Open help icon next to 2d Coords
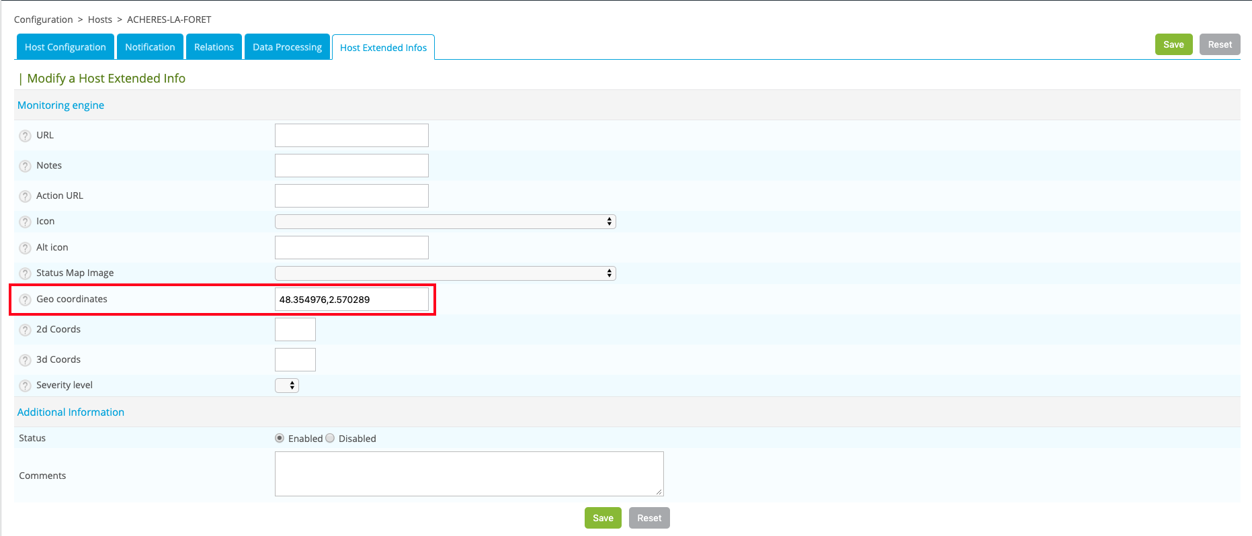The height and width of the screenshot is (536, 1252). (x=25, y=330)
